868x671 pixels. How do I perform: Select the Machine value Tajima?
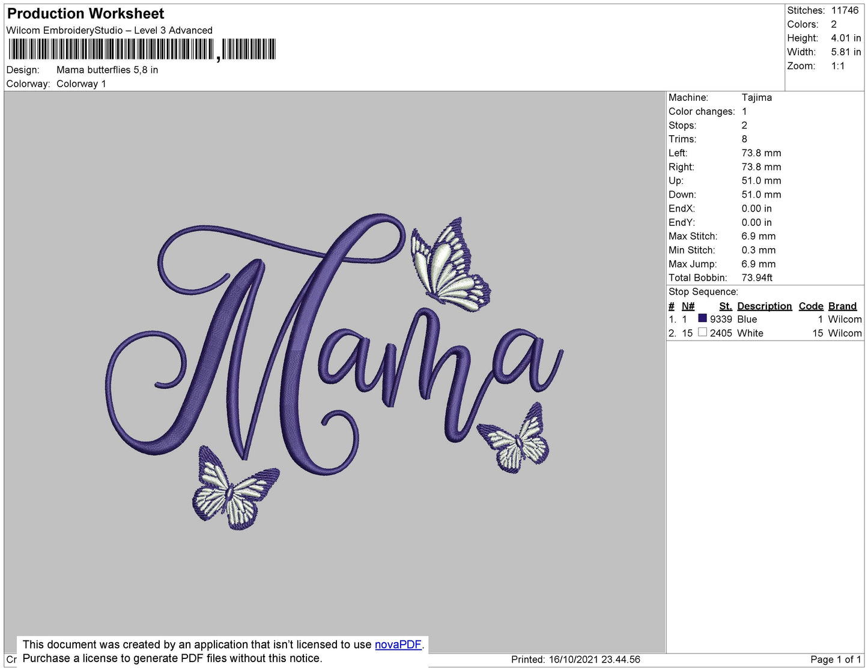pos(757,97)
